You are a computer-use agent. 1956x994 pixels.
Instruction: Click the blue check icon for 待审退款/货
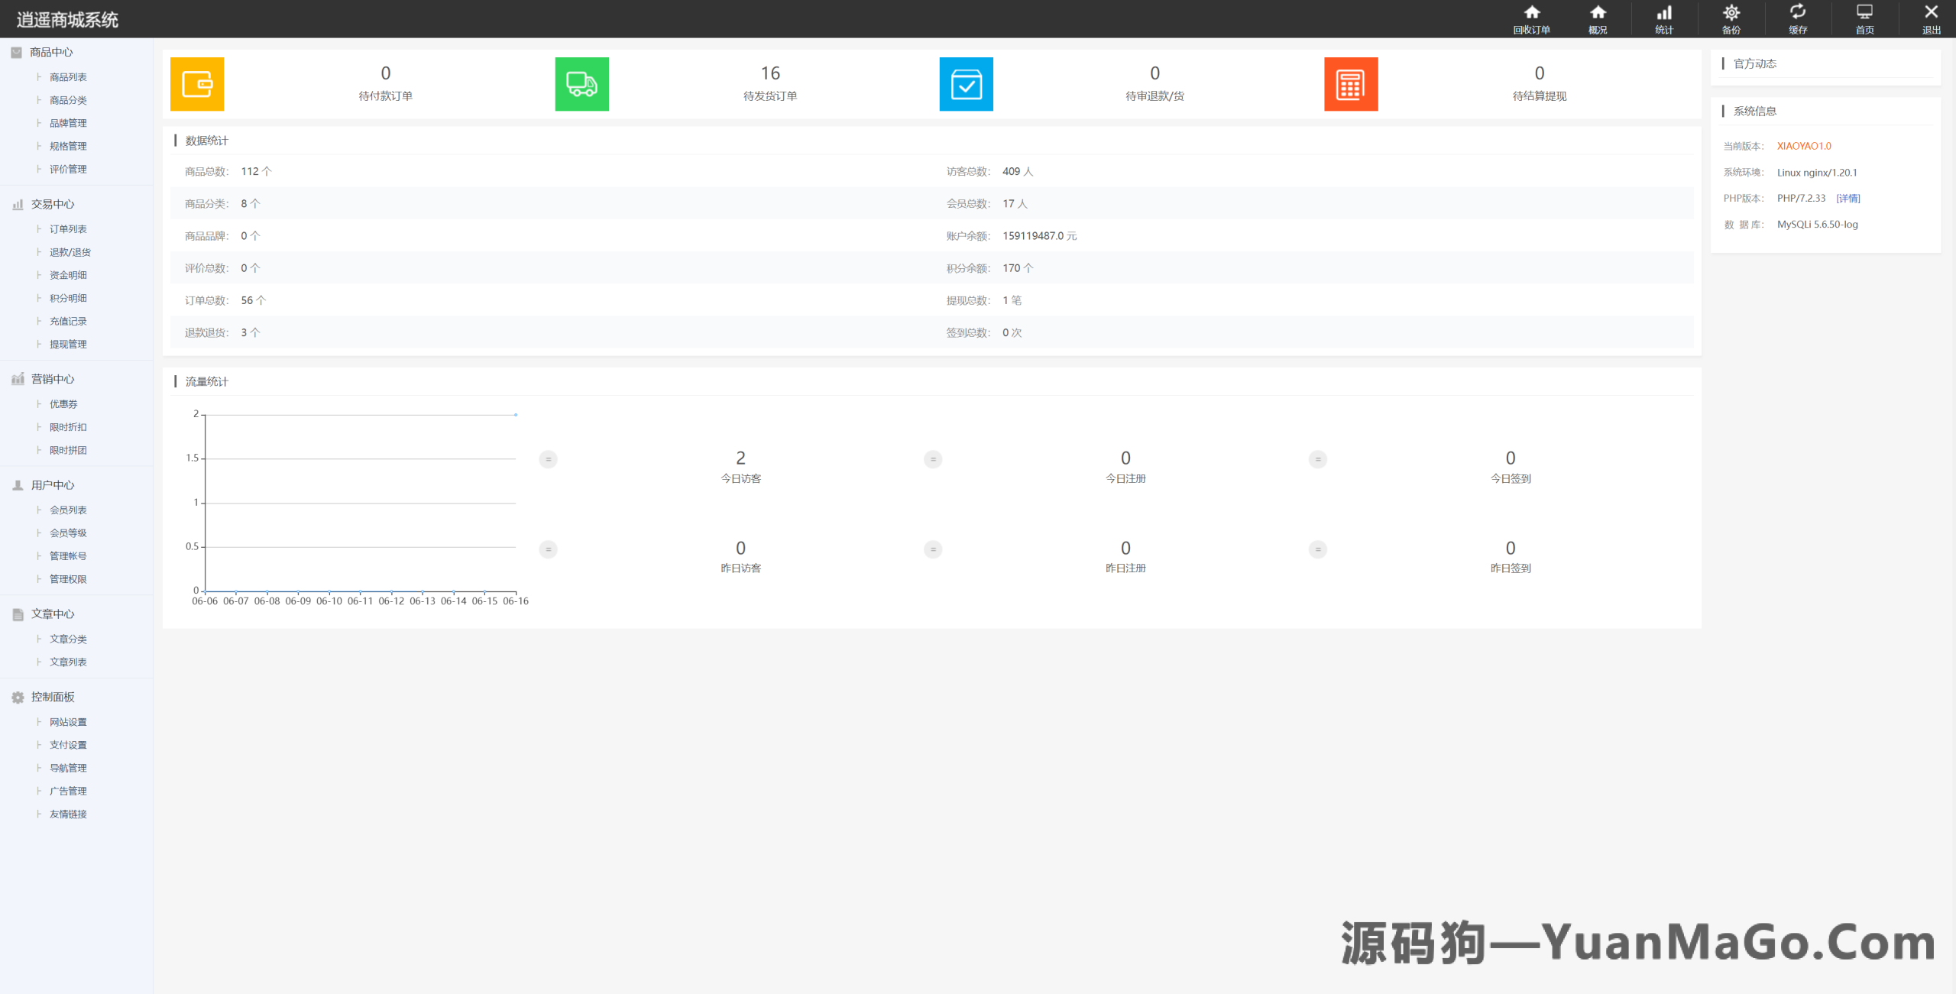(x=966, y=84)
